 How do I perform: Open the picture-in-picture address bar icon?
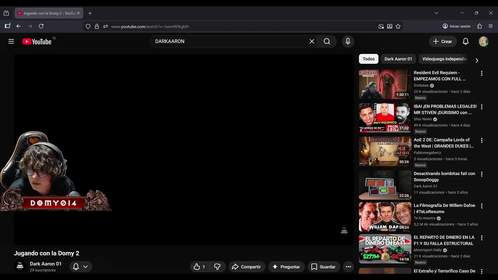pyautogui.click(x=381, y=26)
